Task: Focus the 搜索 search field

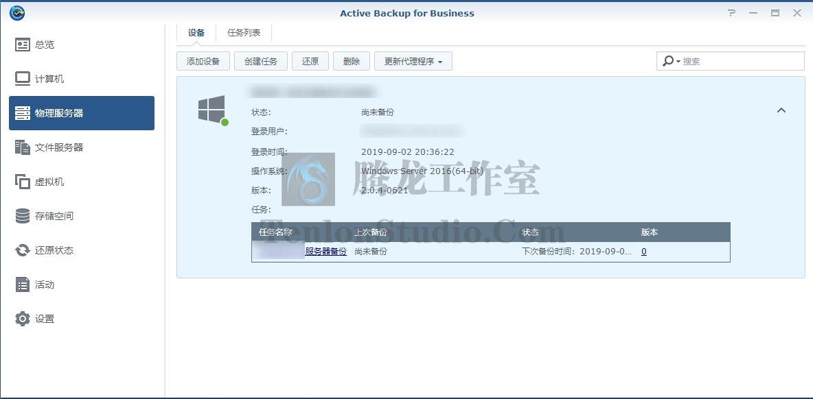Action: 731,61
